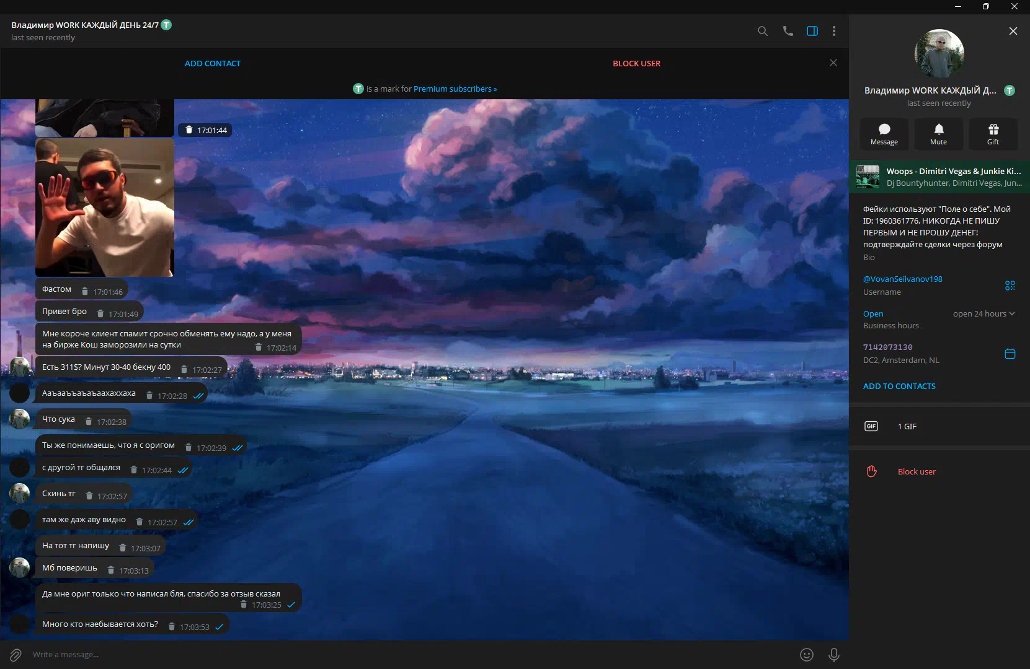Screen dimensions: 1030x669
Task: Expand the open 24 hours business hours
Action: click(x=983, y=314)
